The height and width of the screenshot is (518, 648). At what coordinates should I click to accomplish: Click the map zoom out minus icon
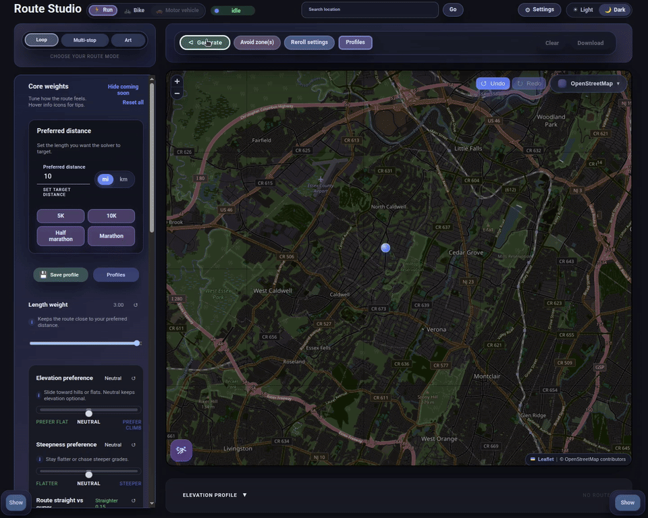(177, 93)
